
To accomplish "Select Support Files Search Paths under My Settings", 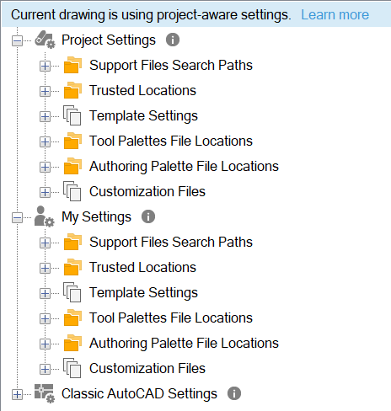I will [171, 242].
